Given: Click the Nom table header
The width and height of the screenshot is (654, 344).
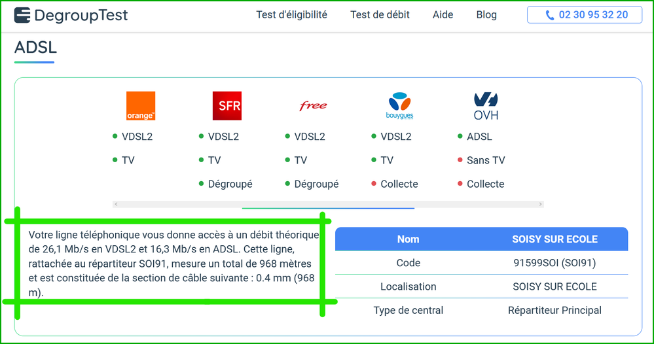Looking at the screenshot, I should tap(408, 239).
